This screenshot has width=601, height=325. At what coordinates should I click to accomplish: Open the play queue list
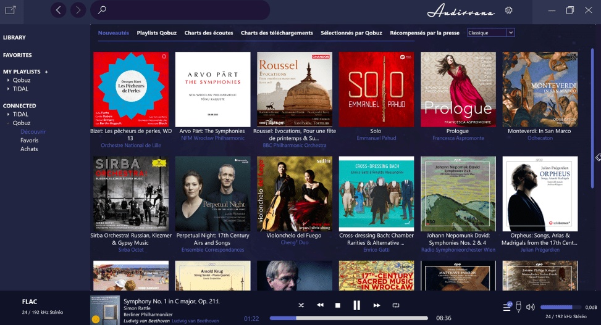[x=507, y=306]
